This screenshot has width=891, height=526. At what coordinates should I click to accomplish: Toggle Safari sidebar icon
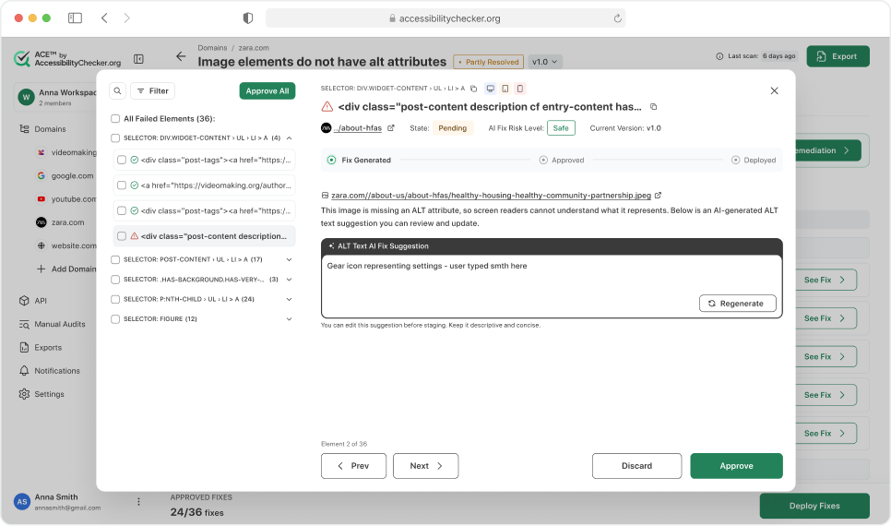75,18
